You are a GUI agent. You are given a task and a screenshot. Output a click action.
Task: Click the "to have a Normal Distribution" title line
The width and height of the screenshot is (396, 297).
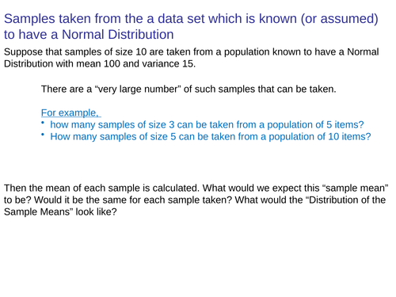(89, 34)
